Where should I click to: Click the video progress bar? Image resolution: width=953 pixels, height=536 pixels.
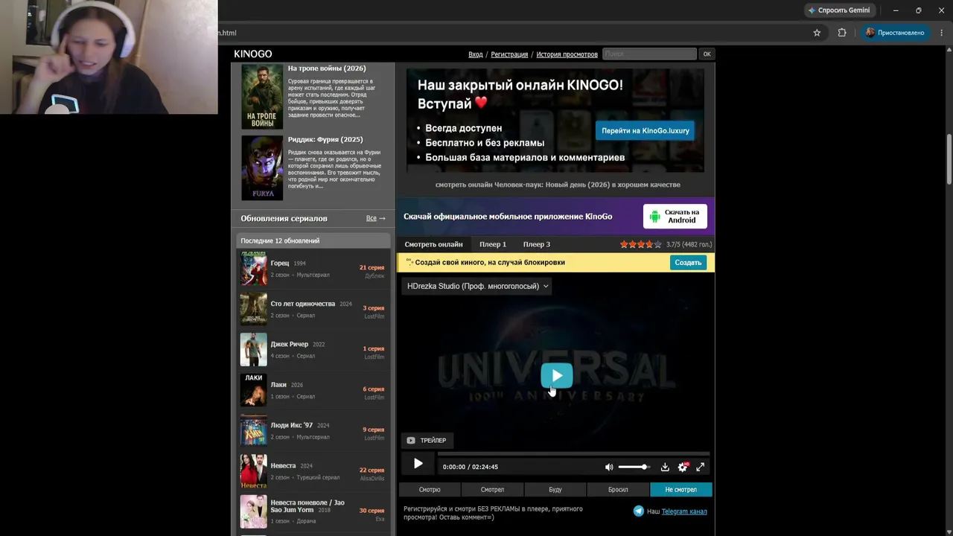573,453
